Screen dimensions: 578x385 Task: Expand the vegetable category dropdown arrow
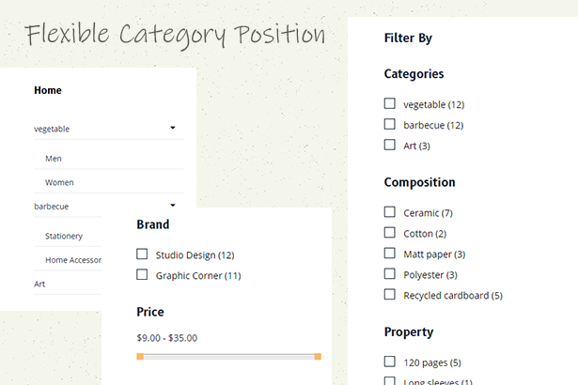tap(173, 128)
